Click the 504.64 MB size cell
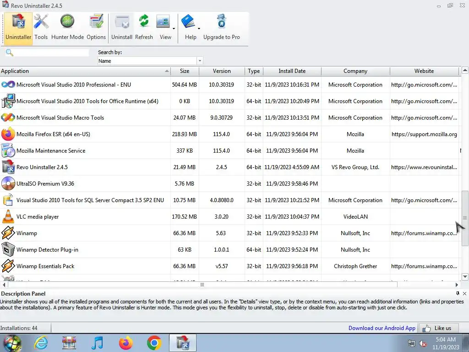The width and height of the screenshot is (469, 352). point(185,85)
